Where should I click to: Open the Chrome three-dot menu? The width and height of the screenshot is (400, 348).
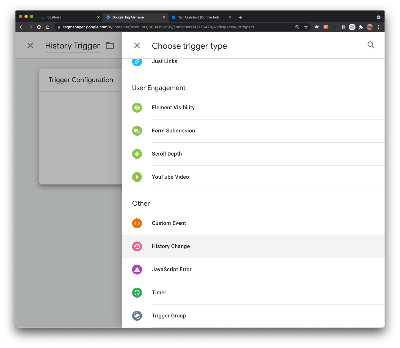tap(379, 27)
